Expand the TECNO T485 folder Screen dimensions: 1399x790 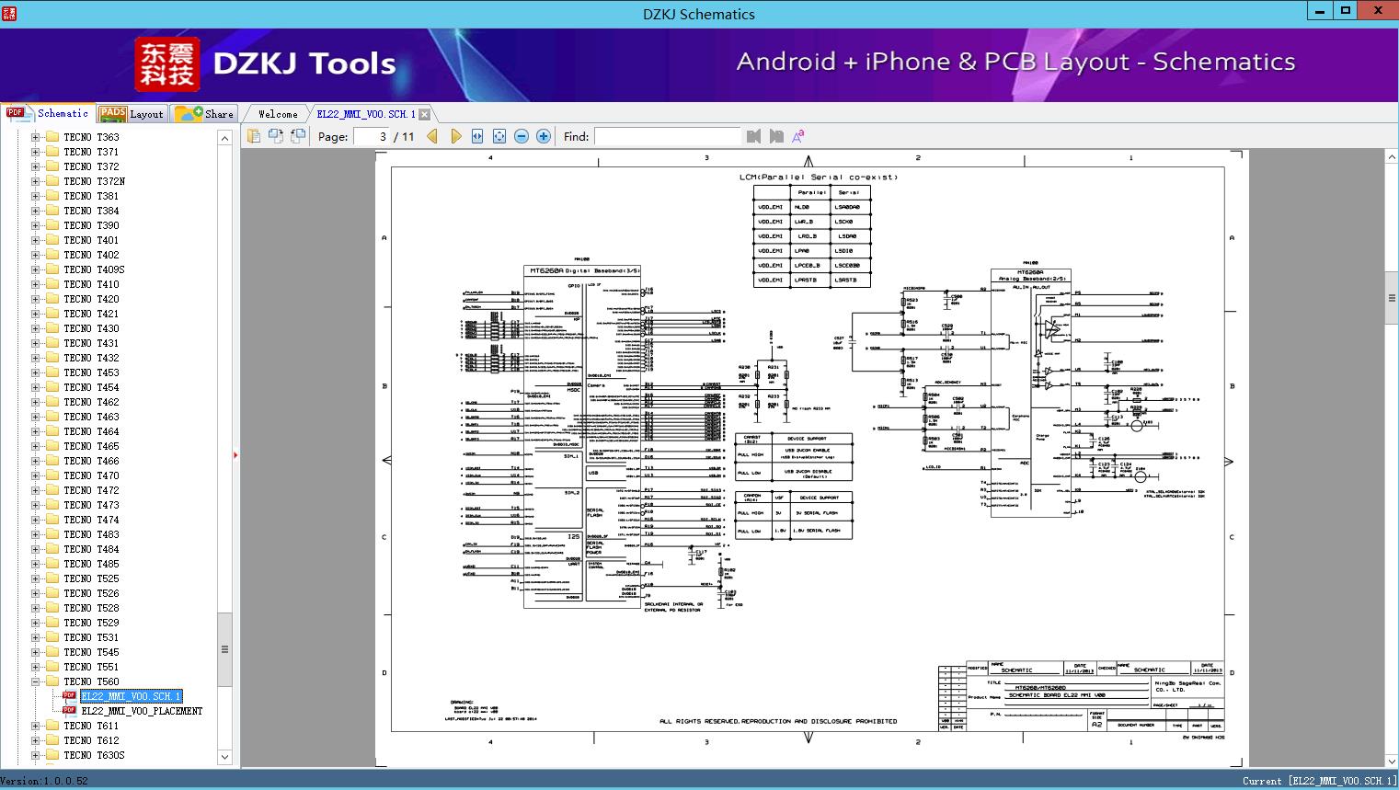pyautogui.click(x=36, y=564)
